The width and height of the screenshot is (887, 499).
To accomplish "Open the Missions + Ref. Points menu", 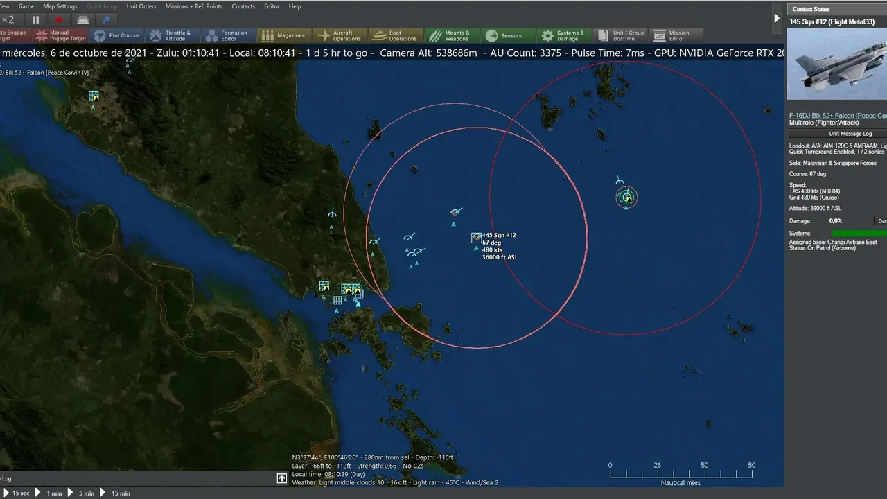I will pyautogui.click(x=194, y=6).
